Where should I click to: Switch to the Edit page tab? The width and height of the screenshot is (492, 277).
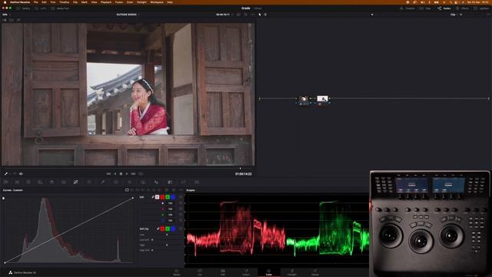pos(223,272)
